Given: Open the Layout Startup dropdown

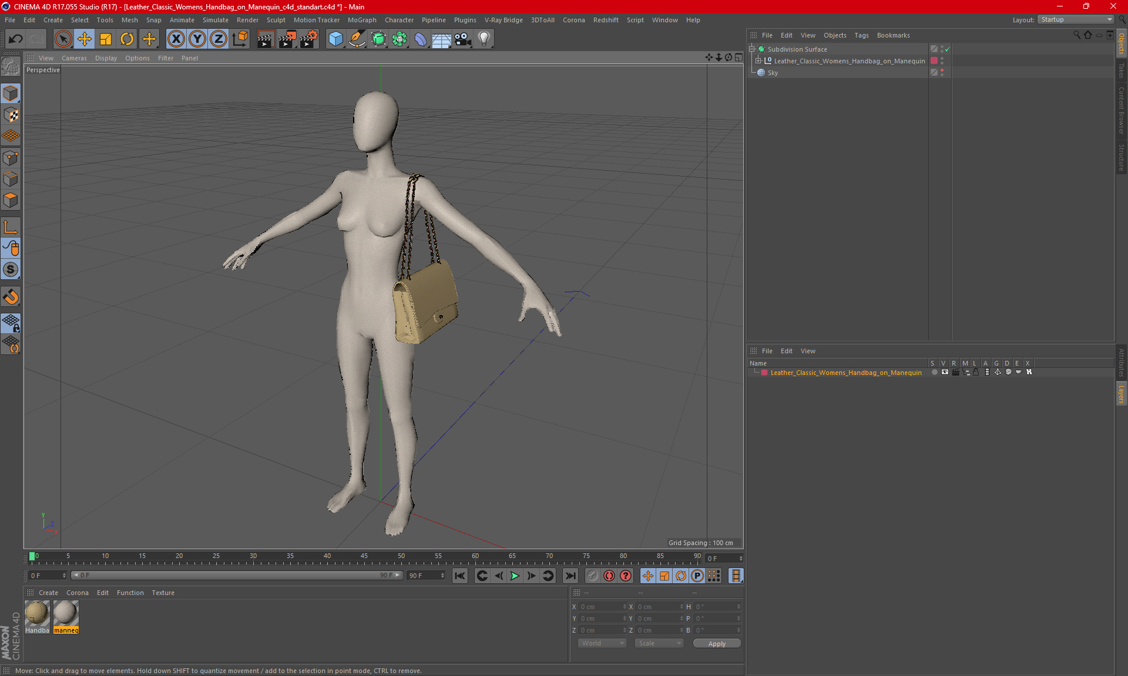Looking at the screenshot, I should (x=1076, y=19).
